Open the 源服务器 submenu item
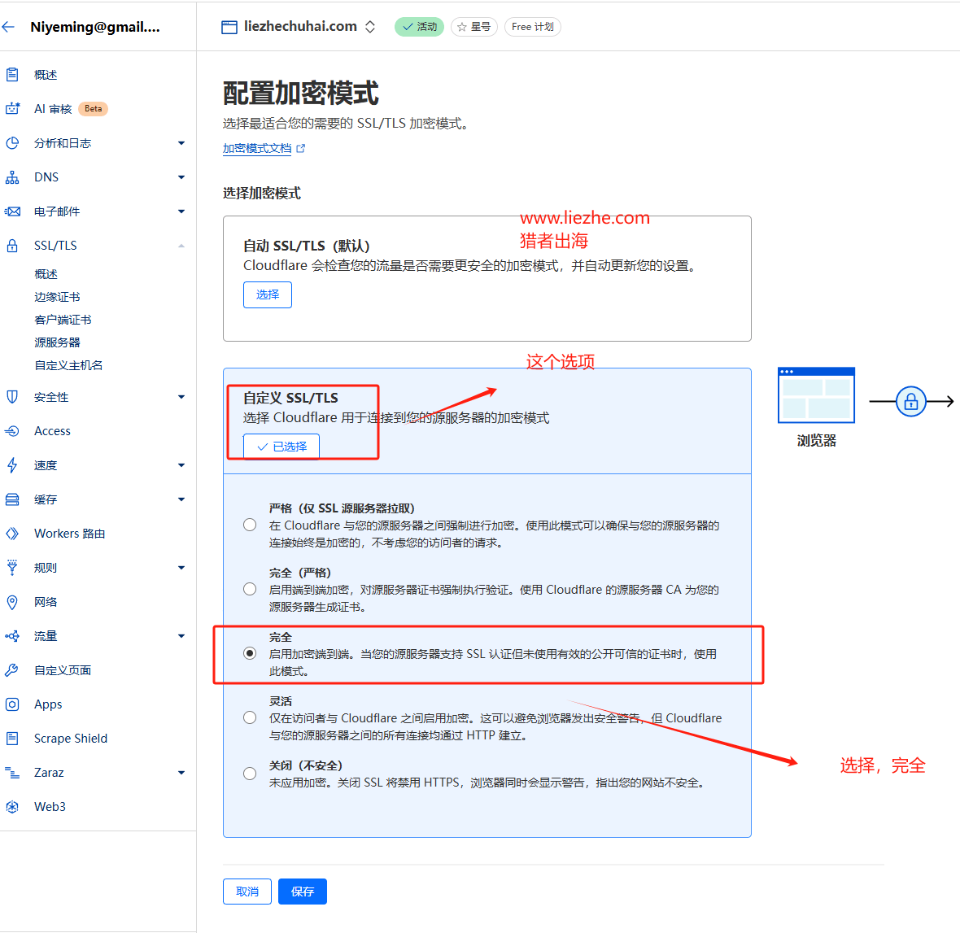Screen dimensions: 960x933 [58, 342]
